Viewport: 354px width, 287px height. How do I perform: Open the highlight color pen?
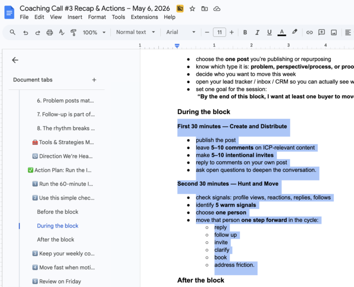pos(295,32)
